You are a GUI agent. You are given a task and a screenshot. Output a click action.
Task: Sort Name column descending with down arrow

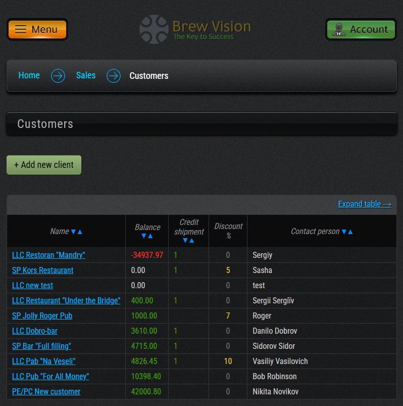pos(74,232)
